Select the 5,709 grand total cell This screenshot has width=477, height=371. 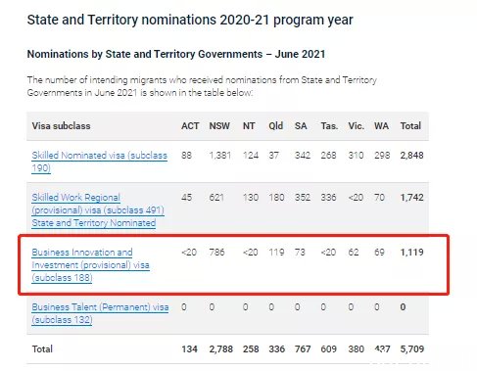point(412,349)
